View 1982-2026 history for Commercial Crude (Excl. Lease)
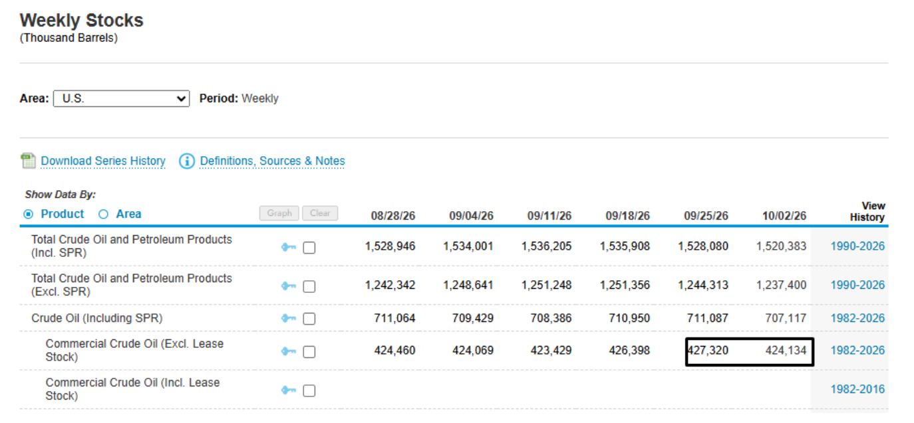914x423 pixels. pyautogui.click(x=857, y=350)
